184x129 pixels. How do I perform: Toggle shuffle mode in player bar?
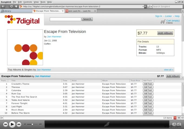pos(174,124)
